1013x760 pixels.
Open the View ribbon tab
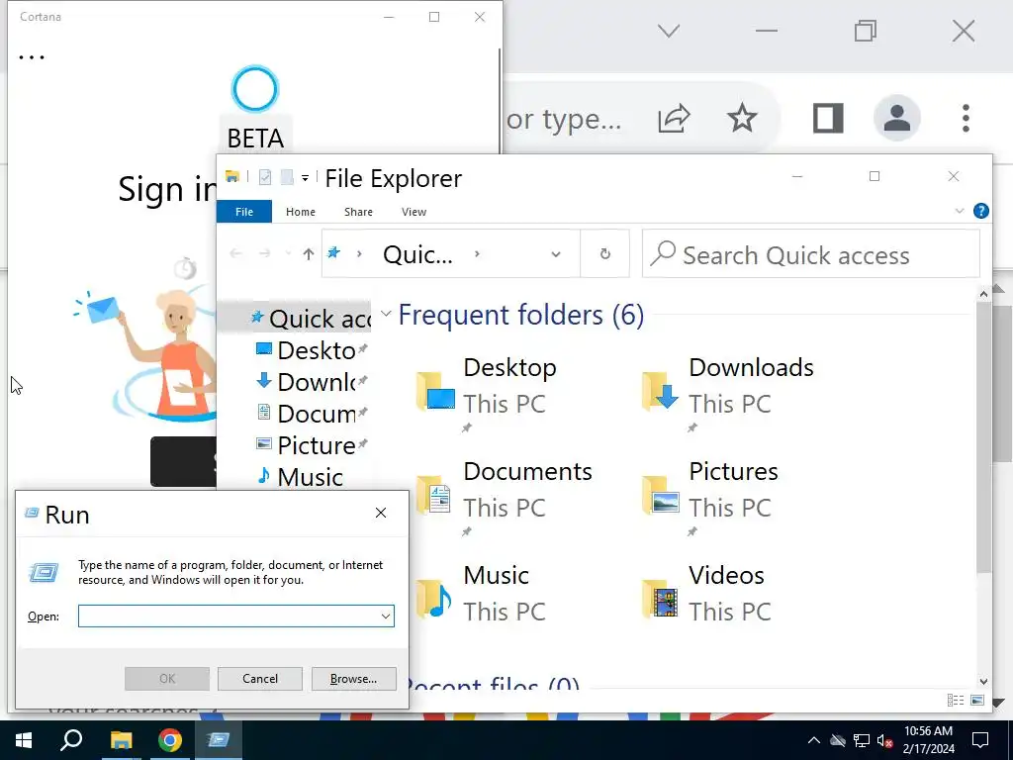click(414, 212)
